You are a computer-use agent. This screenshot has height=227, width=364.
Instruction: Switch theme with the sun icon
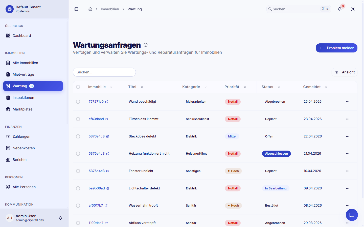pos(353,9)
